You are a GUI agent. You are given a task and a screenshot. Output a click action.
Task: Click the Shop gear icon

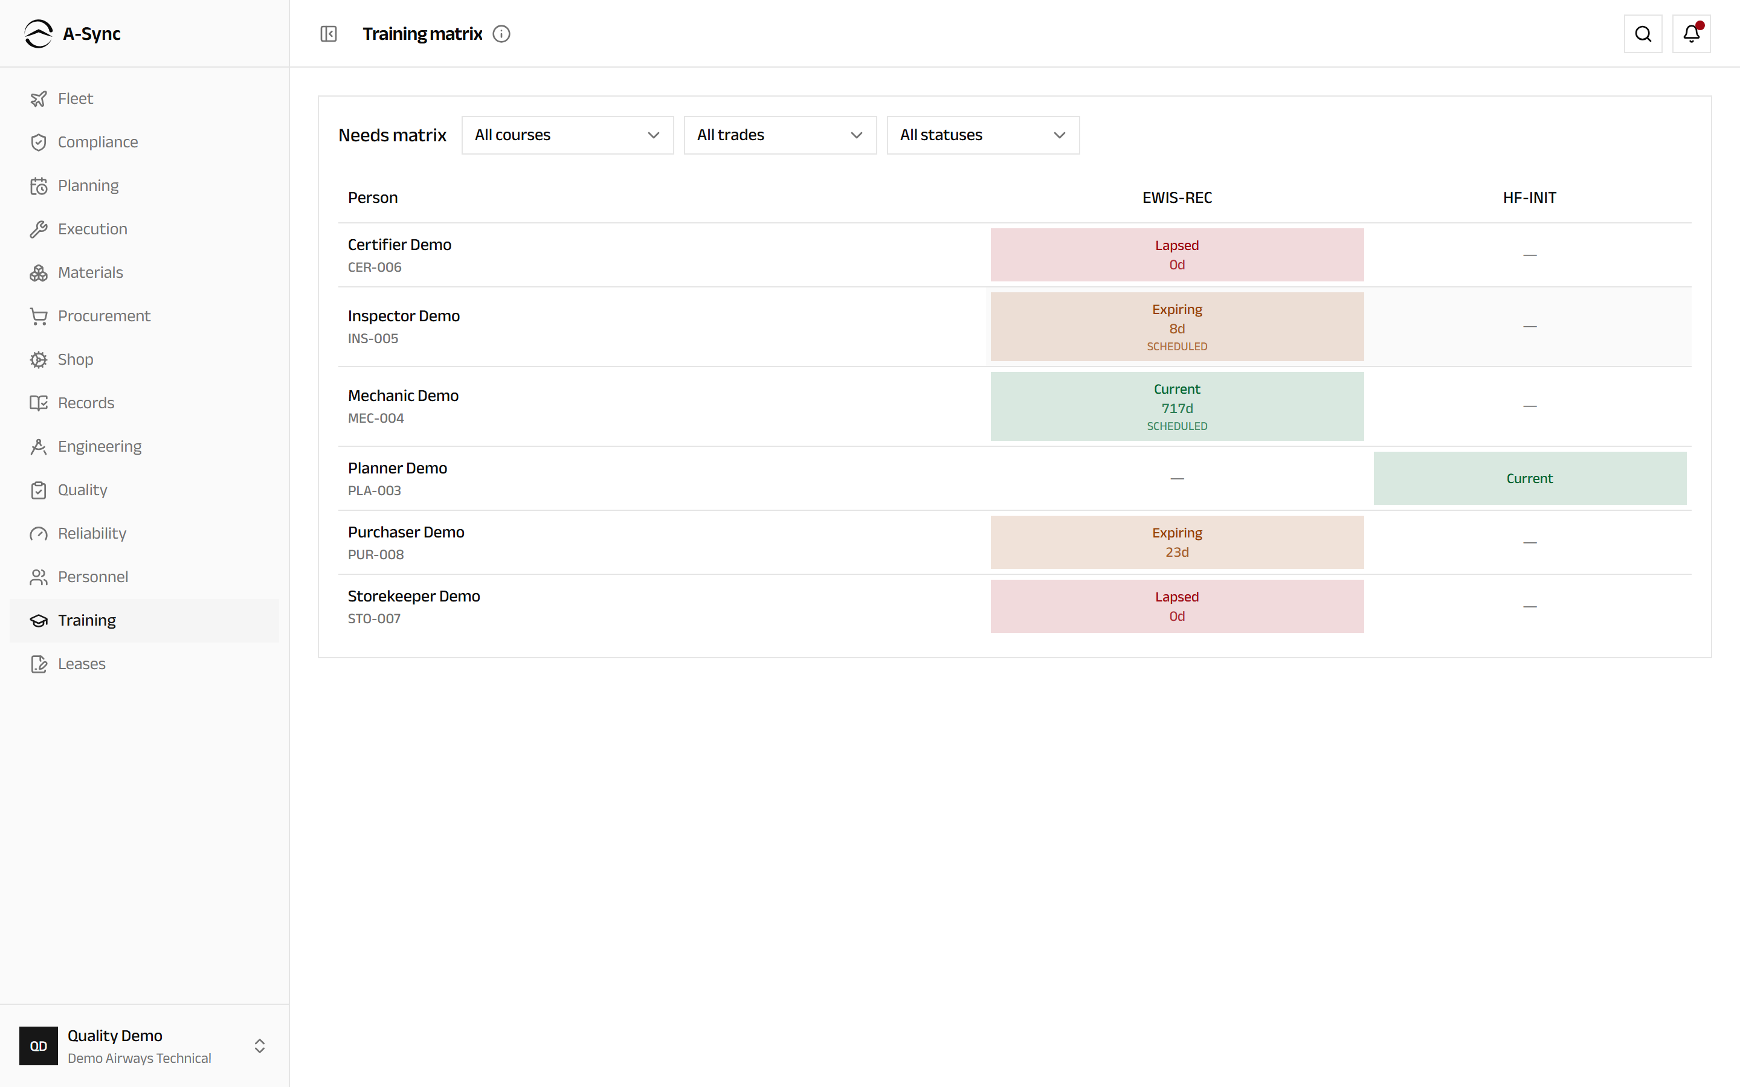coord(39,359)
